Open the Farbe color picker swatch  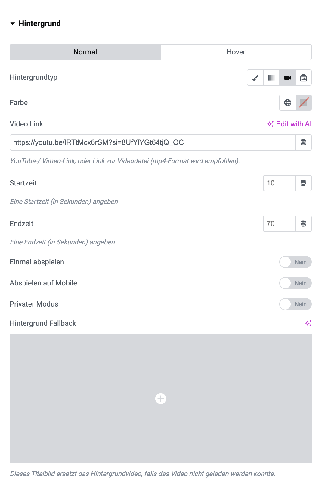[304, 103]
